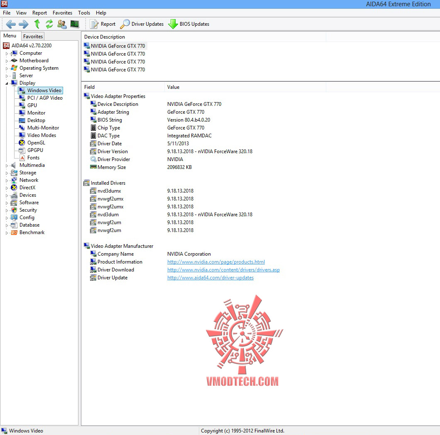Click the Config tree icon
This screenshot has width=440, height=435.
[14, 217]
